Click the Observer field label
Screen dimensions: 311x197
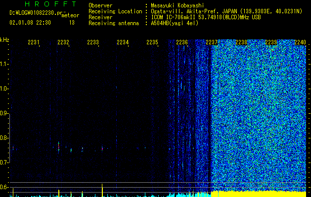(x=100, y=5)
